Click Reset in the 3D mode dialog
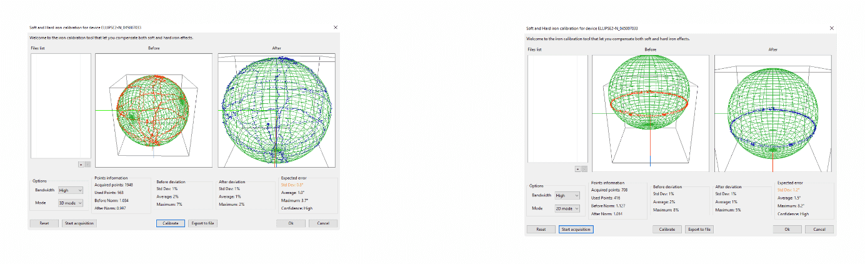 pyautogui.click(x=44, y=223)
